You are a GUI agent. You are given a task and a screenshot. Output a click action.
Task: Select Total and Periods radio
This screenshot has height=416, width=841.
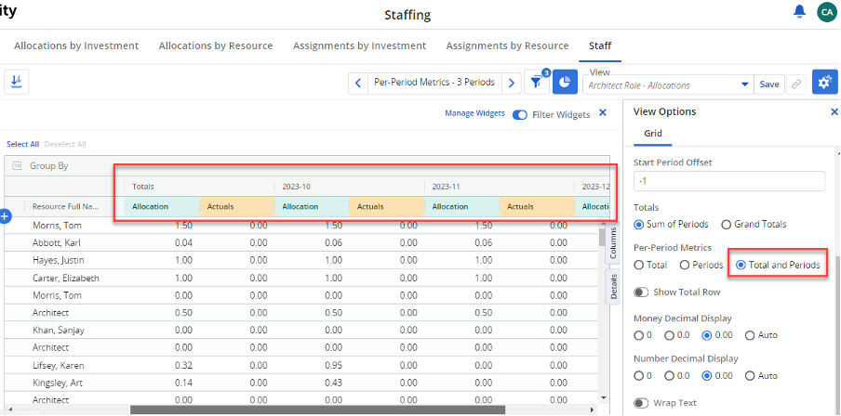741,265
